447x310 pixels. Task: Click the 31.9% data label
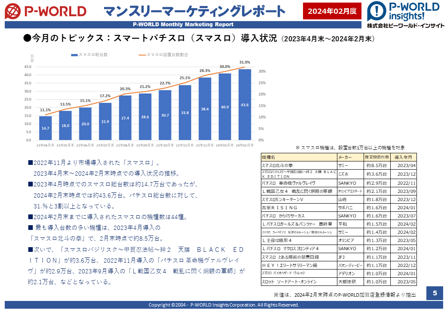tap(245, 62)
